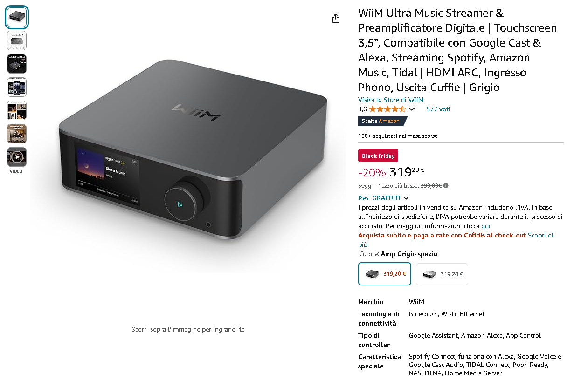The width and height of the screenshot is (574, 380).
Task: Visit the WiiM Store link
Action: [x=391, y=100]
